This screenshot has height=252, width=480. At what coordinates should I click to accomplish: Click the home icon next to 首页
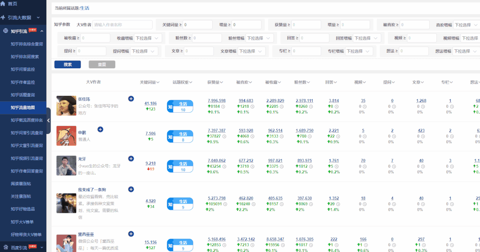pyautogui.click(x=3, y=4)
